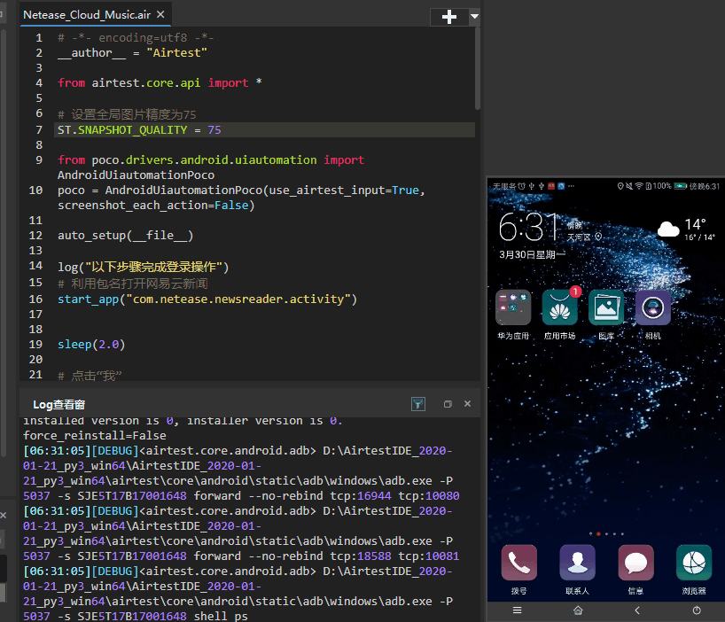
Task: Open the Huawei apps folder on the phone
Action: (513, 307)
